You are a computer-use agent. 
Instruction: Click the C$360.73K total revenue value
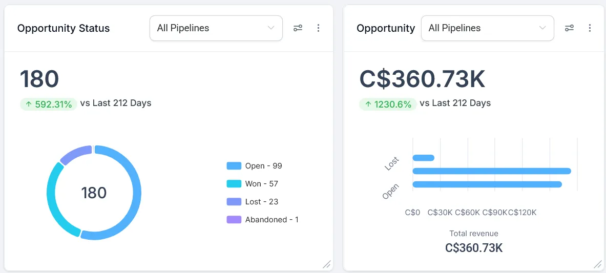click(x=474, y=248)
